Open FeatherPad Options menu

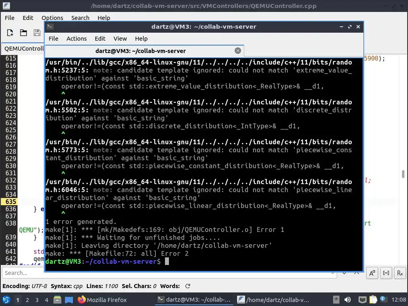pyautogui.click(x=52, y=18)
